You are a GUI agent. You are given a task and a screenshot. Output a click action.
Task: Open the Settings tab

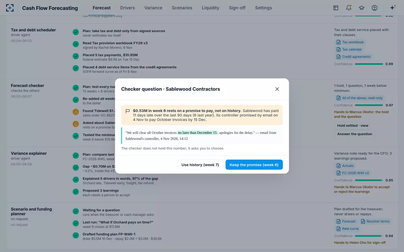(263, 8)
